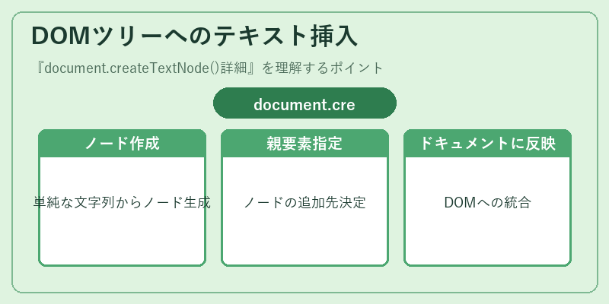Image resolution: width=609 pixels, height=304 pixels.
Task: Select text 単純な文字列からノード生成
Action: (x=122, y=202)
